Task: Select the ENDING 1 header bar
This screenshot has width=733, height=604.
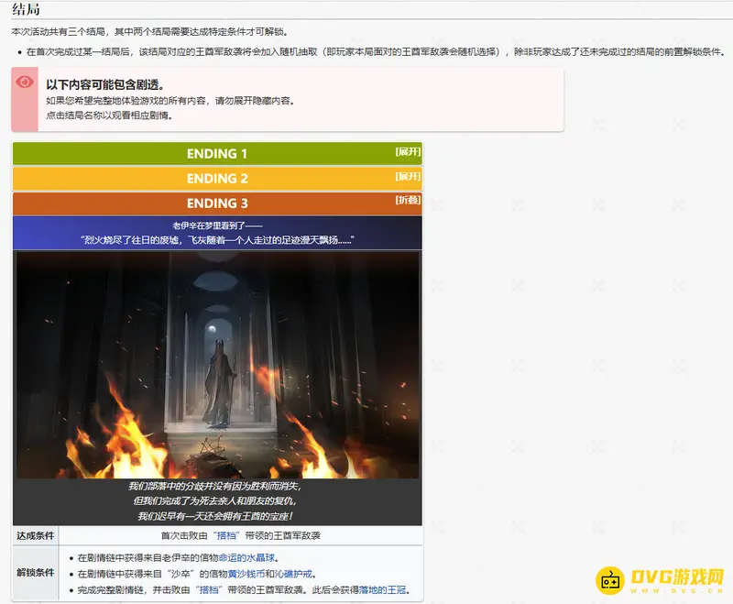Action: [x=218, y=153]
